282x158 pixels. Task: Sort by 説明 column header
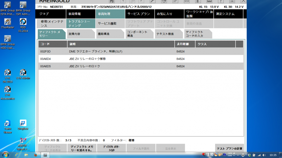[121, 44]
